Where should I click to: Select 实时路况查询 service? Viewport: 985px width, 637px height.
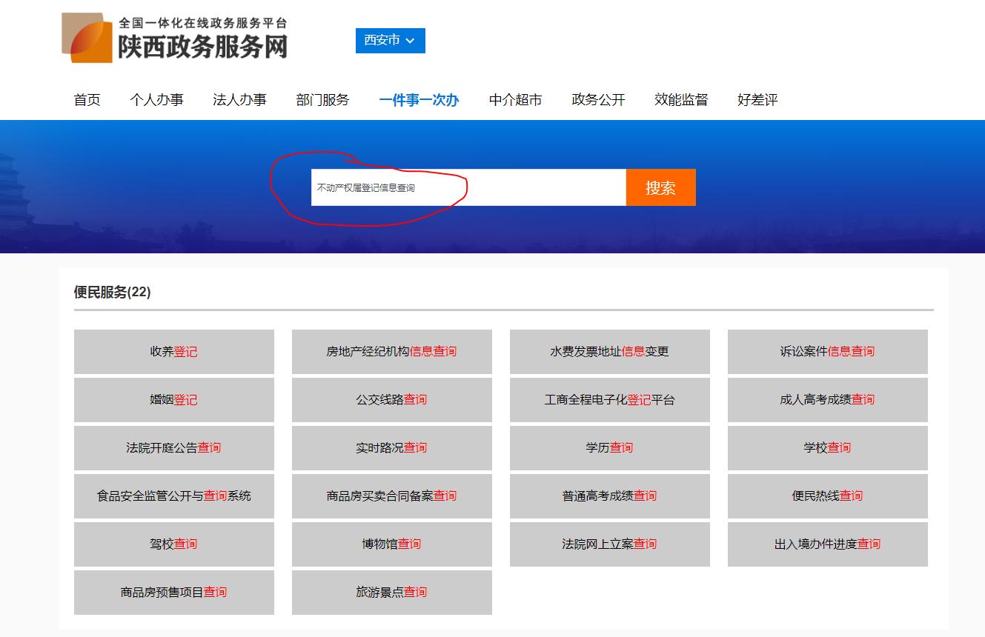coord(392,448)
